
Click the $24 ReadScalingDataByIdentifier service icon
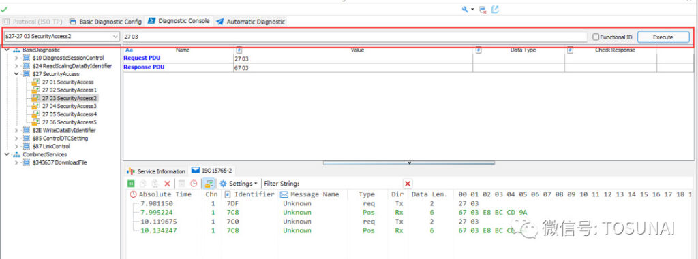click(x=27, y=66)
